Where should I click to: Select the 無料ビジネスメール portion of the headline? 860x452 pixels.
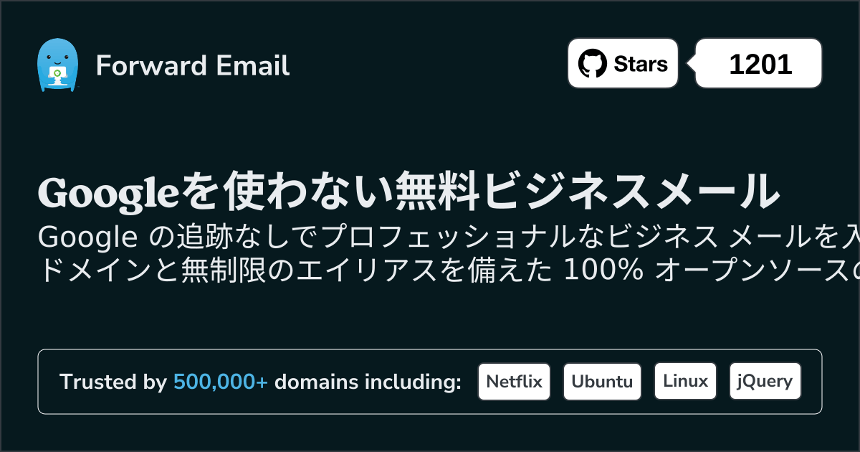point(589,192)
